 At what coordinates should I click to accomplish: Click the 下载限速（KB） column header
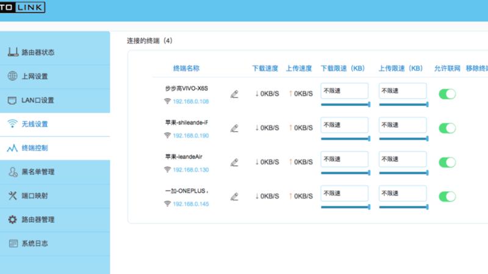click(343, 68)
